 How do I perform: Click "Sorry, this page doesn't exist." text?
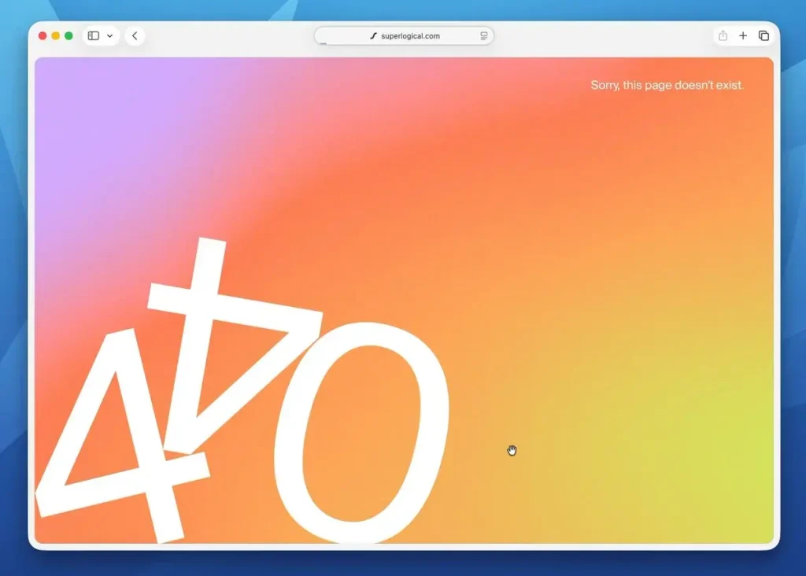tap(667, 85)
